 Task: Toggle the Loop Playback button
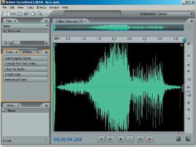tap(140, 139)
